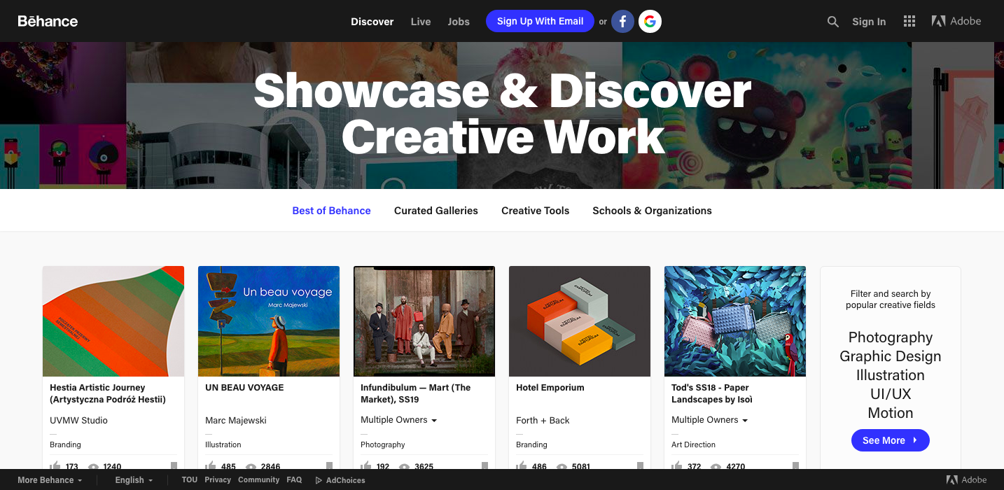Screen dimensions: 1004x490
Task: Open the Privacy link in the footer
Action: point(218,480)
